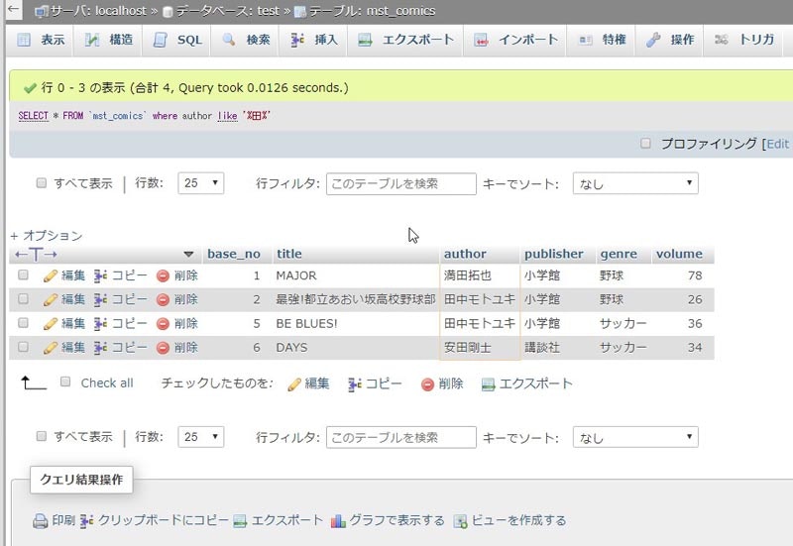Open the lower 行数 25 dropdown

(x=201, y=437)
